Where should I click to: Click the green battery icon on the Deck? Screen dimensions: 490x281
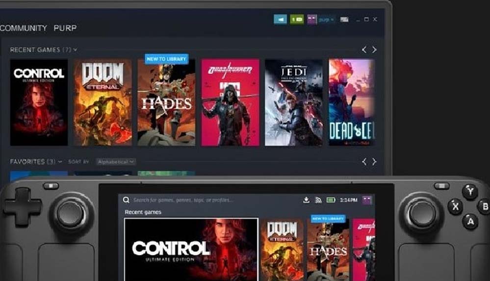[x=331, y=200]
